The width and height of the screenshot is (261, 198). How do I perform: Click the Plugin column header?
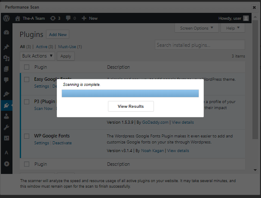click(40, 67)
